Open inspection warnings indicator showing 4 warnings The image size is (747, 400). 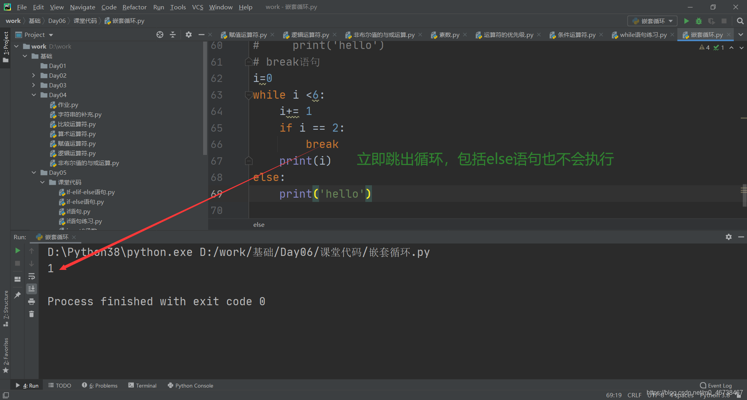(704, 47)
